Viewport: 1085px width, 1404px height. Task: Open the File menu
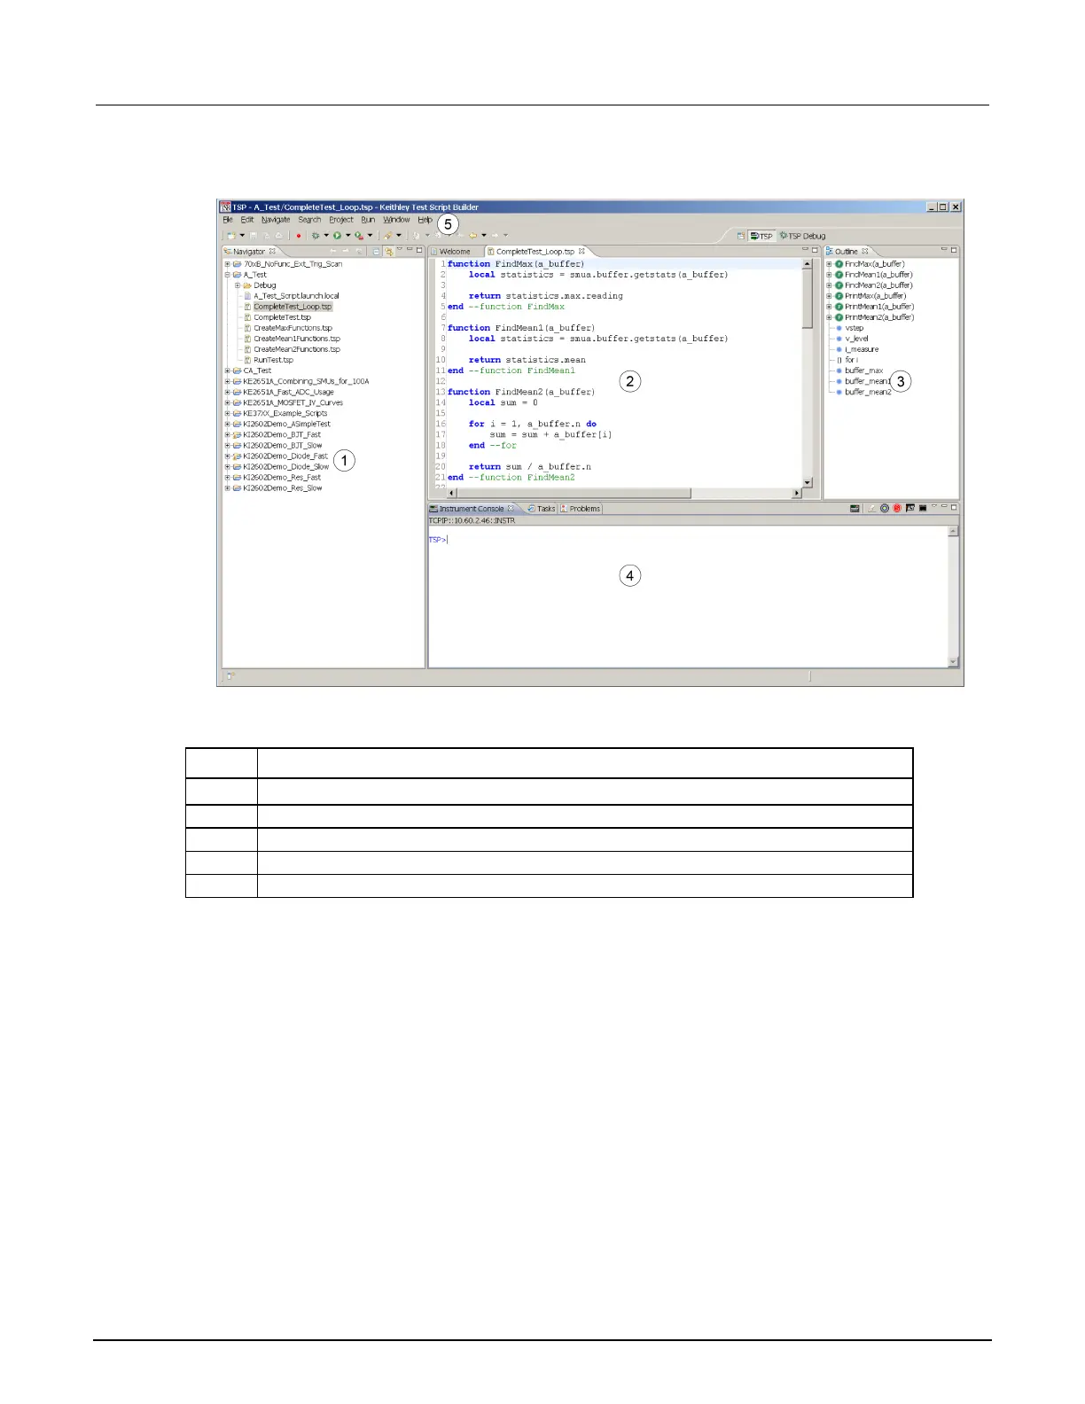click(x=228, y=220)
